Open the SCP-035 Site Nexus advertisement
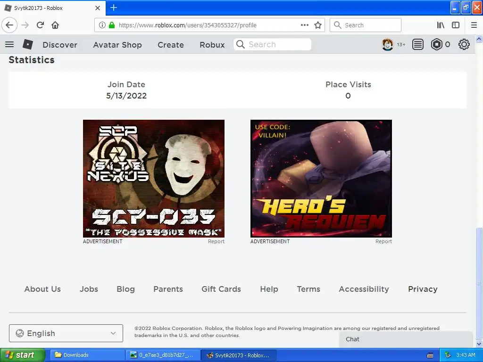483x362 pixels. pos(154,179)
